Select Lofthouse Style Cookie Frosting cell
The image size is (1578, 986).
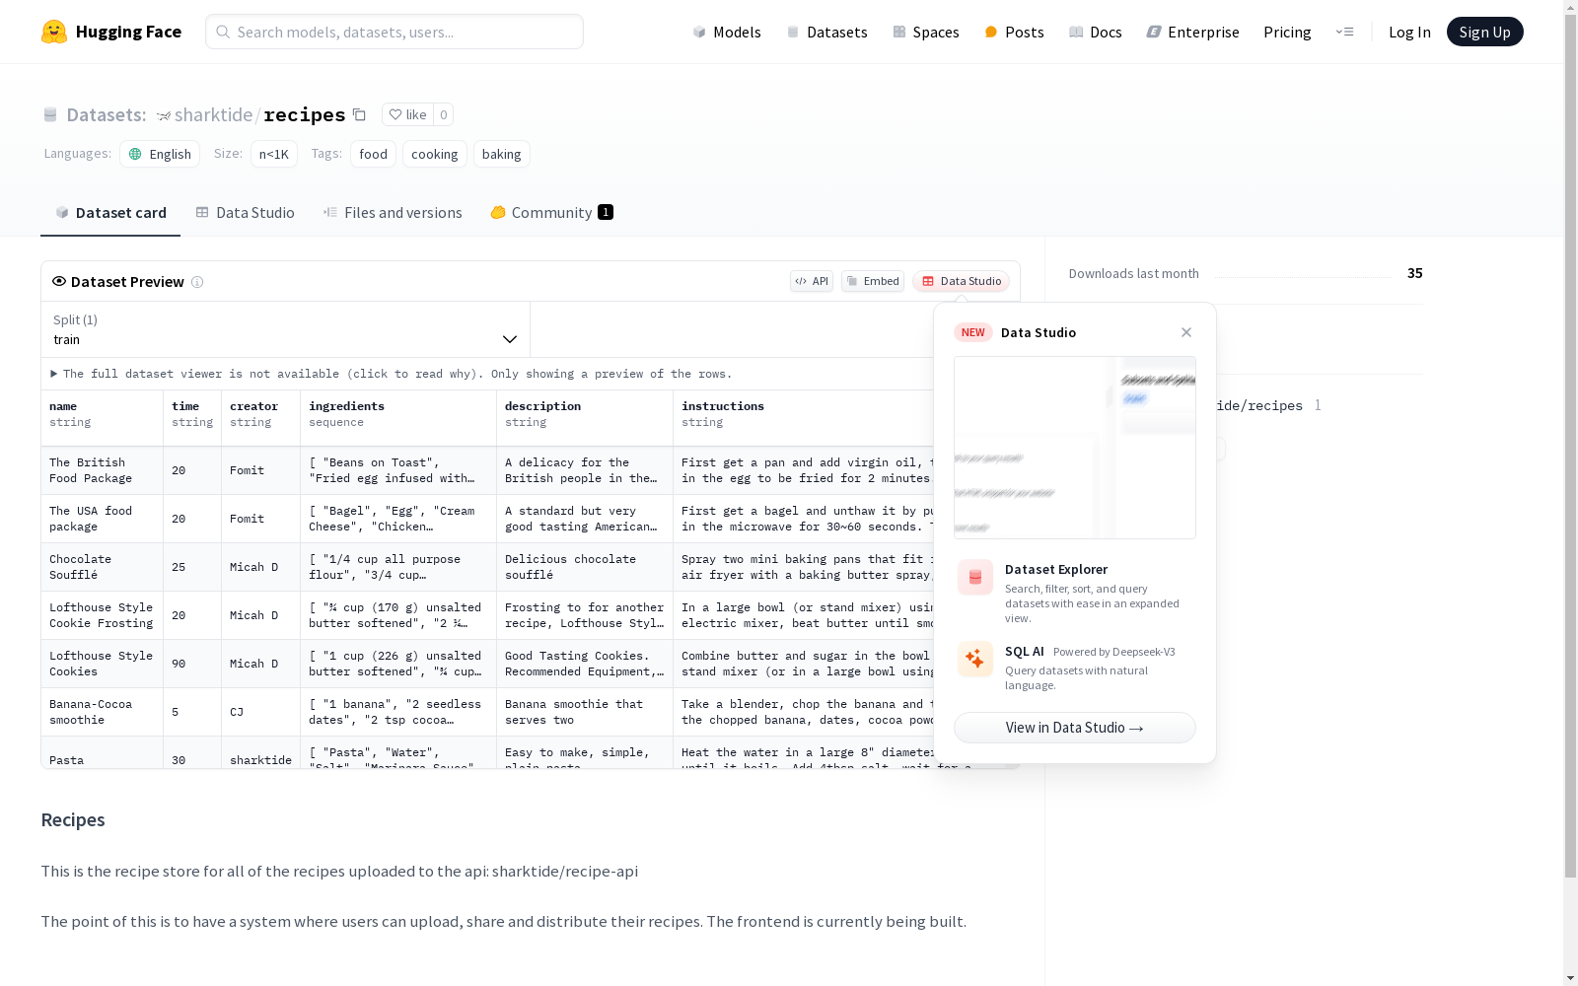(x=102, y=615)
